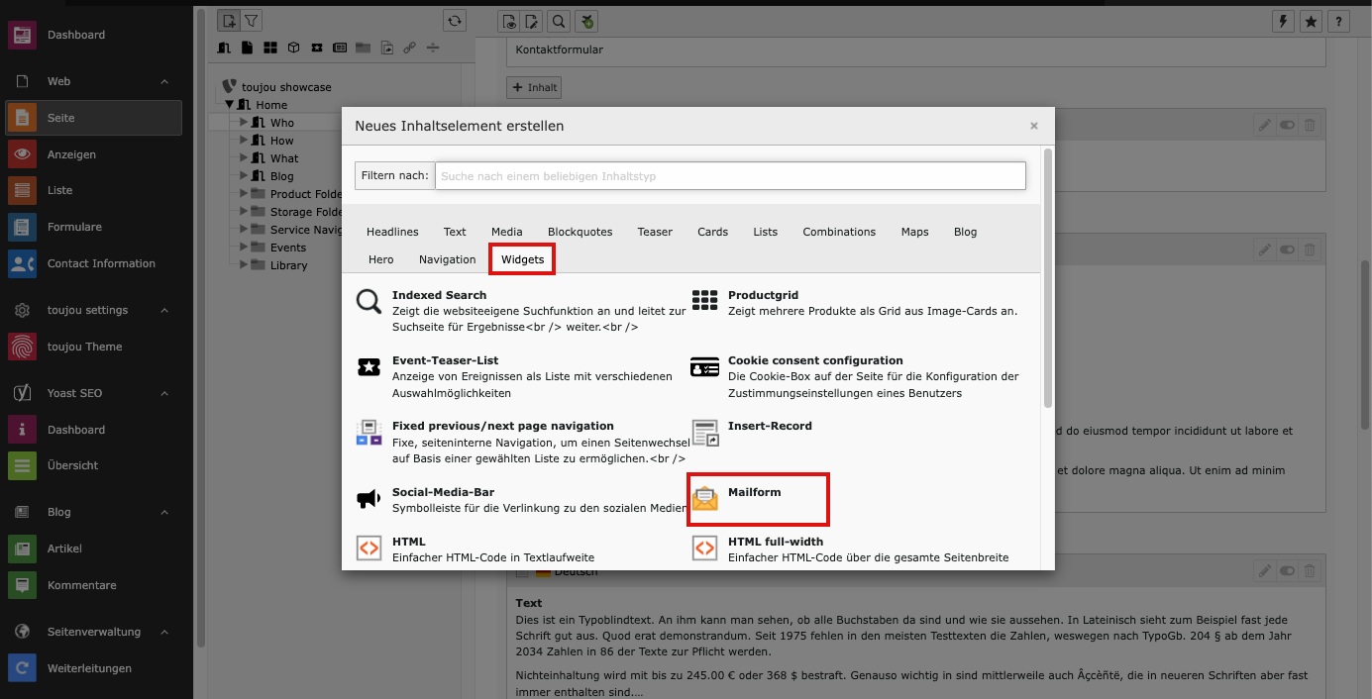The height and width of the screenshot is (699, 1372).
Task: Click the Mailform envelope icon
Action: [704, 499]
